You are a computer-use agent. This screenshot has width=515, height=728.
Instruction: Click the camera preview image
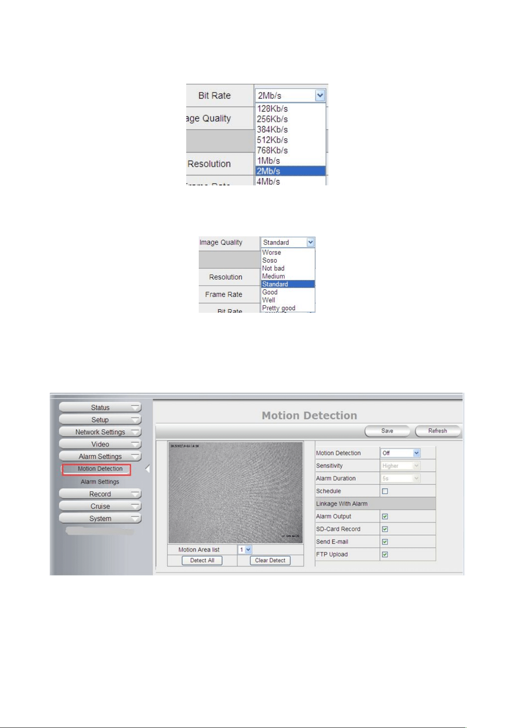point(235,493)
